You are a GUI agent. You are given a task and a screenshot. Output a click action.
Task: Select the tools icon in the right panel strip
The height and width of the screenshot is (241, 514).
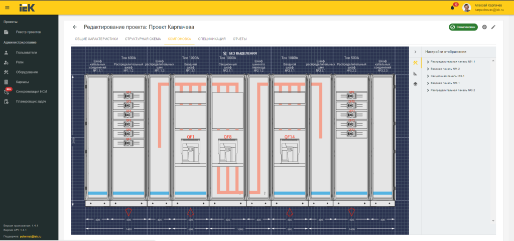[x=415, y=63]
